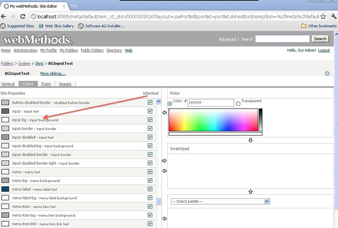Viewport: 338px width, 228px height.
Task: Reload the page with refresh icon
Action: tap(23, 16)
